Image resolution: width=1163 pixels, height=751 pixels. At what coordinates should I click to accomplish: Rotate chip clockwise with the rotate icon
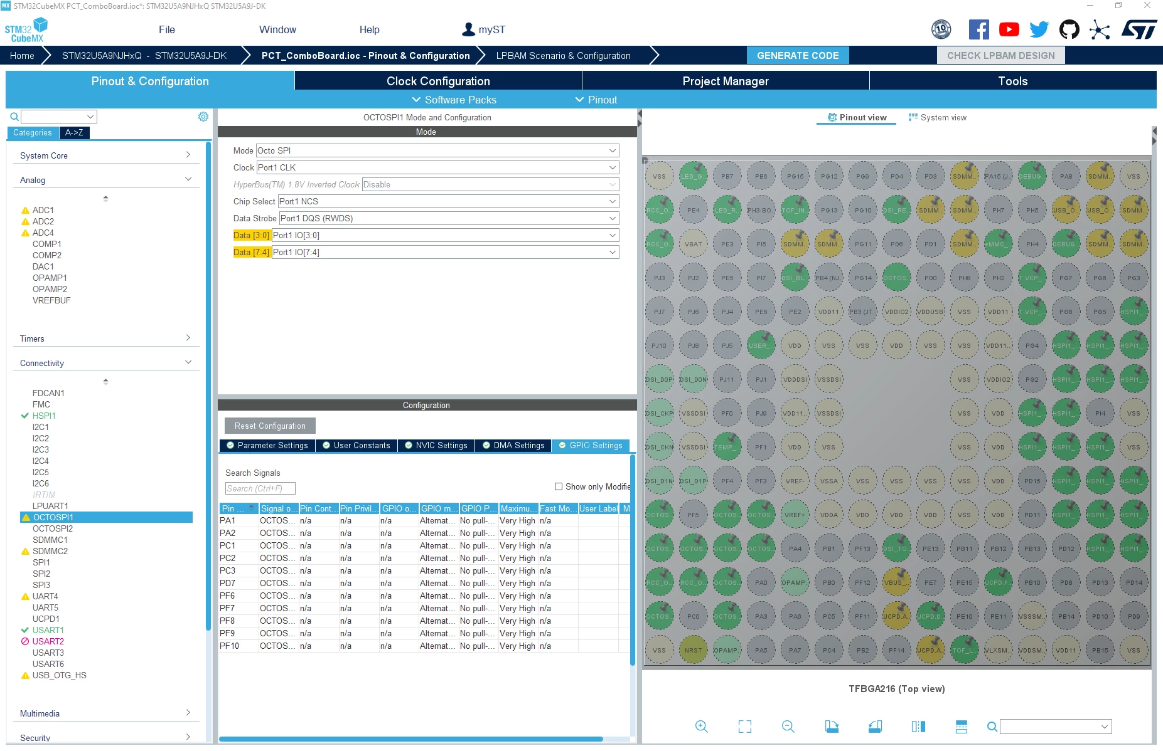click(x=832, y=727)
